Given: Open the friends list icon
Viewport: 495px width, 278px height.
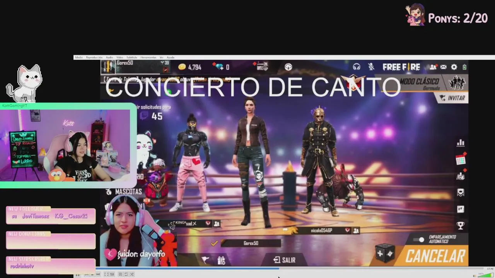Looking at the screenshot, I should coord(433,67).
